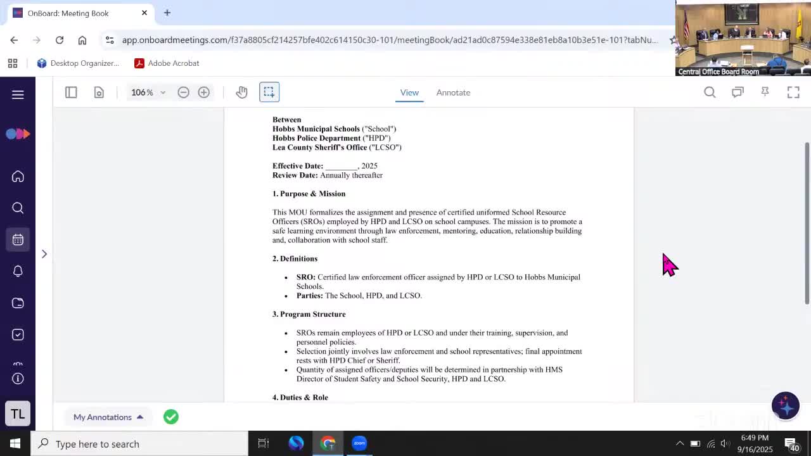Open a new browser tab
Viewport: 811px width, 456px height.
pyautogui.click(x=167, y=13)
